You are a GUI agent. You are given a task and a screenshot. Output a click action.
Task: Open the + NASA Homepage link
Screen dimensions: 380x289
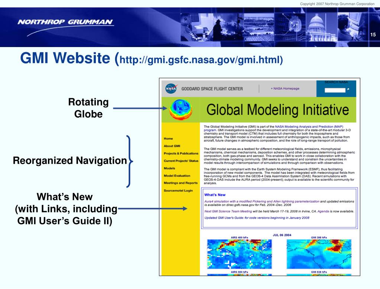tap(285, 89)
